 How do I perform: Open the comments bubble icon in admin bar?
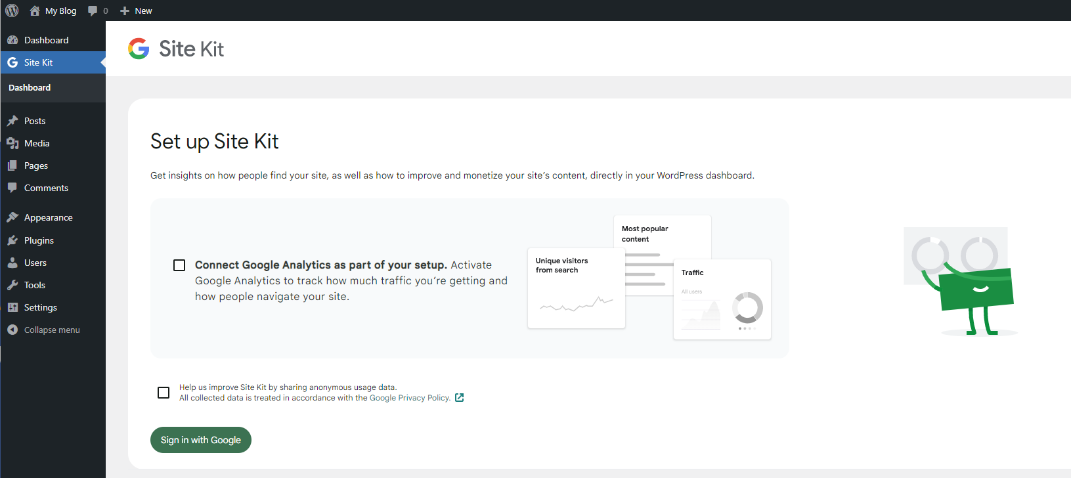click(93, 11)
